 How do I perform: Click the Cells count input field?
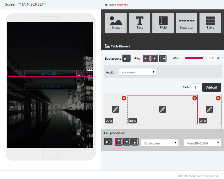coord(195,87)
